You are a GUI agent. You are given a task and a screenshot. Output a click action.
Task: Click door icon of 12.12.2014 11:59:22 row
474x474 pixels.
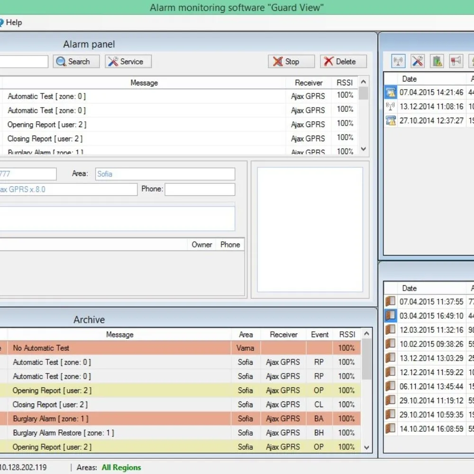pos(391,372)
